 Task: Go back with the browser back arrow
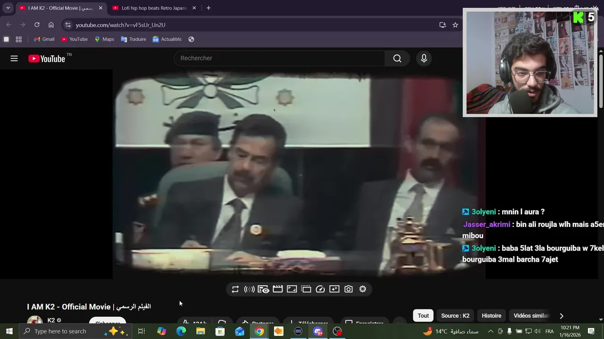point(8,25)
